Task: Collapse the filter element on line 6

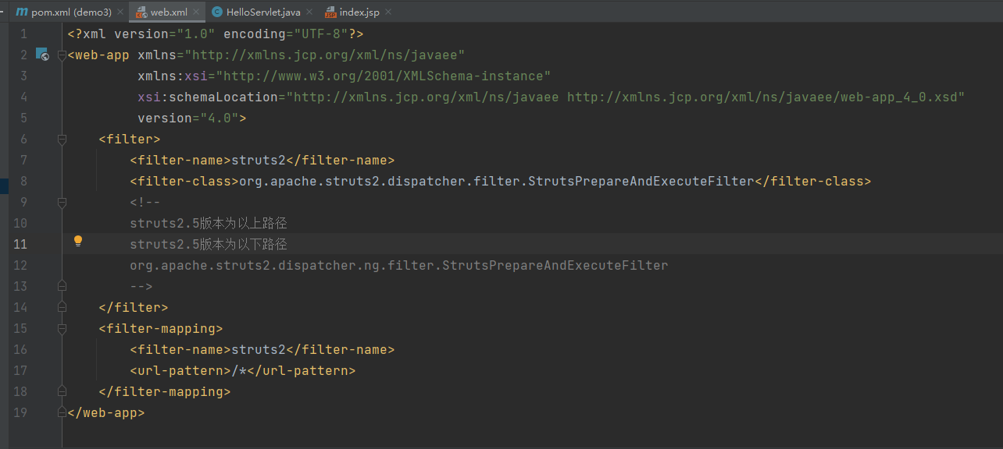Action: (x=62, y=139)
